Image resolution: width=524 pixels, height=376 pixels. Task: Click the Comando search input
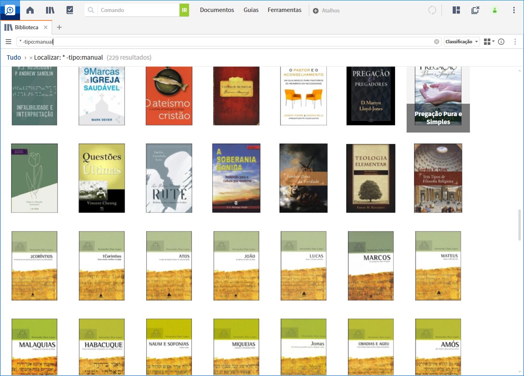point(139,10)
